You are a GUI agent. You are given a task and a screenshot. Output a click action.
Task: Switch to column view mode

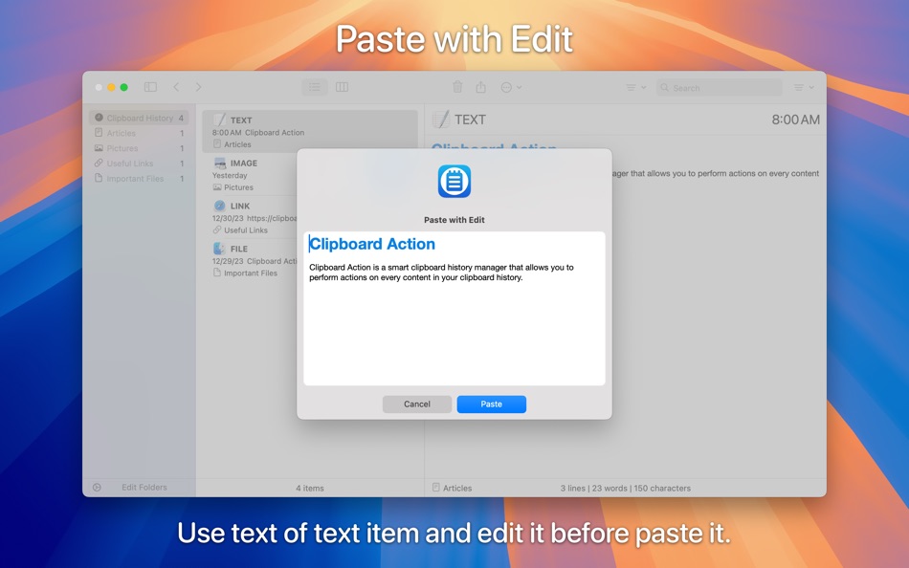coord(342,87)
